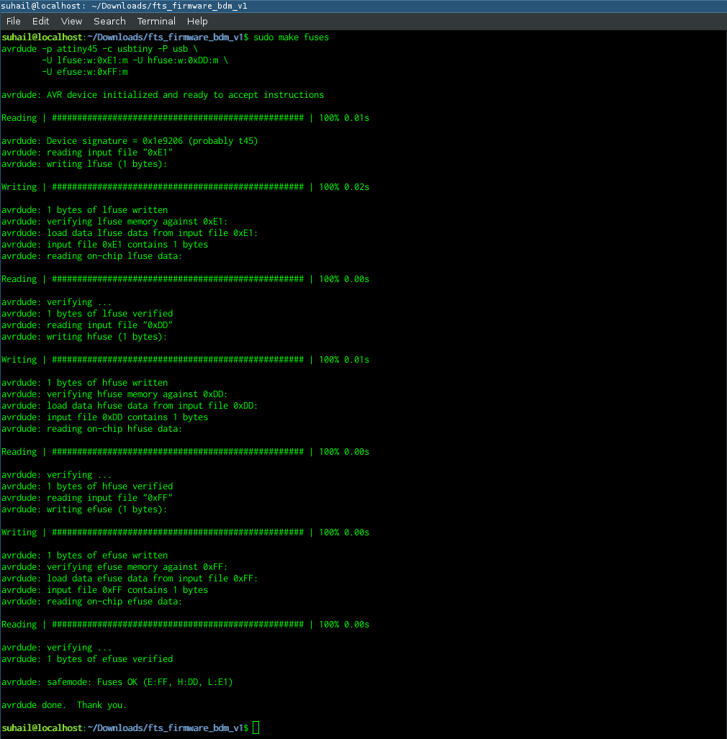Click 'AVR device initialized and ready to accept instructions'
Viewport: 727px width, 739px height.
[x=185, y=95]
